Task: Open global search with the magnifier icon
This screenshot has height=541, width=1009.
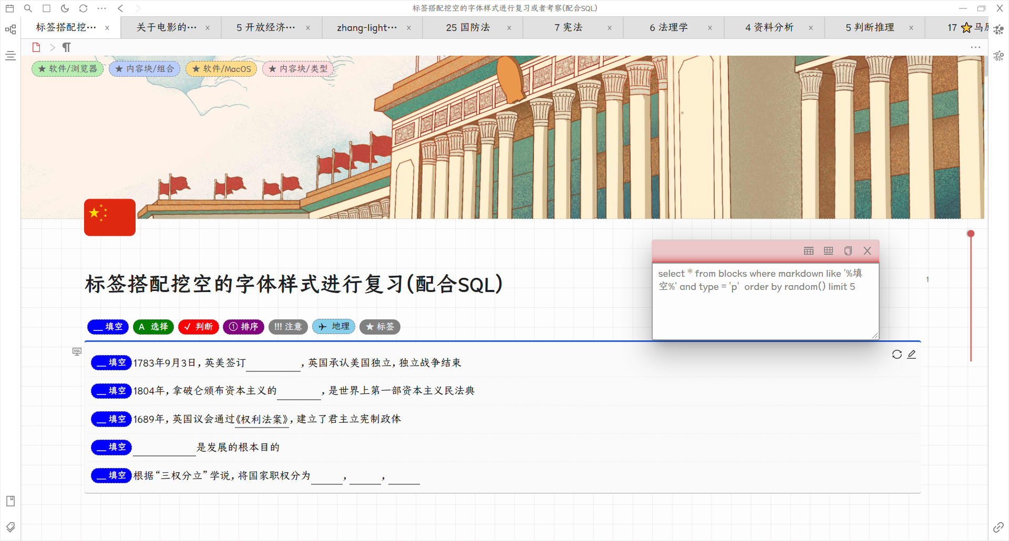Action: (x=28, y=8)
